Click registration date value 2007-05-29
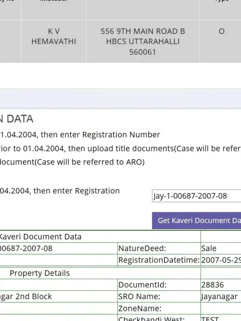 (221, 260)
